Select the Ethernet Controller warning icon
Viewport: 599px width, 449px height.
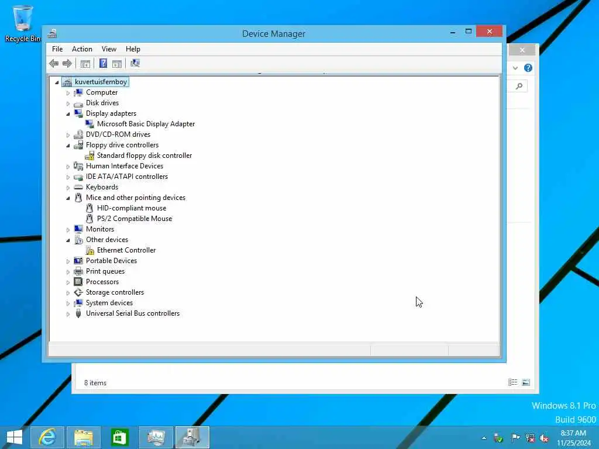tap(89, 250)
